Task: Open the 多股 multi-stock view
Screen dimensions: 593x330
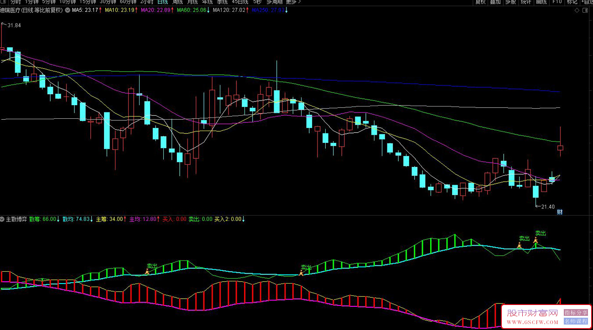Action: pos(510,2)
